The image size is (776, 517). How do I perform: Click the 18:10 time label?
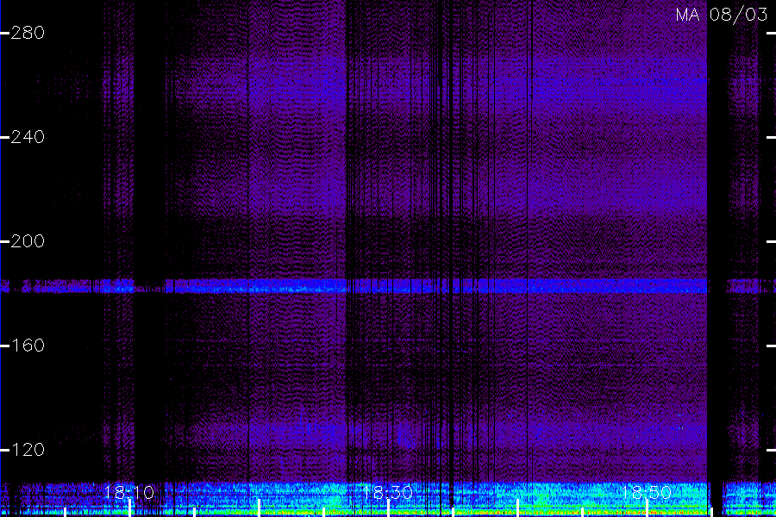(129, 493)
